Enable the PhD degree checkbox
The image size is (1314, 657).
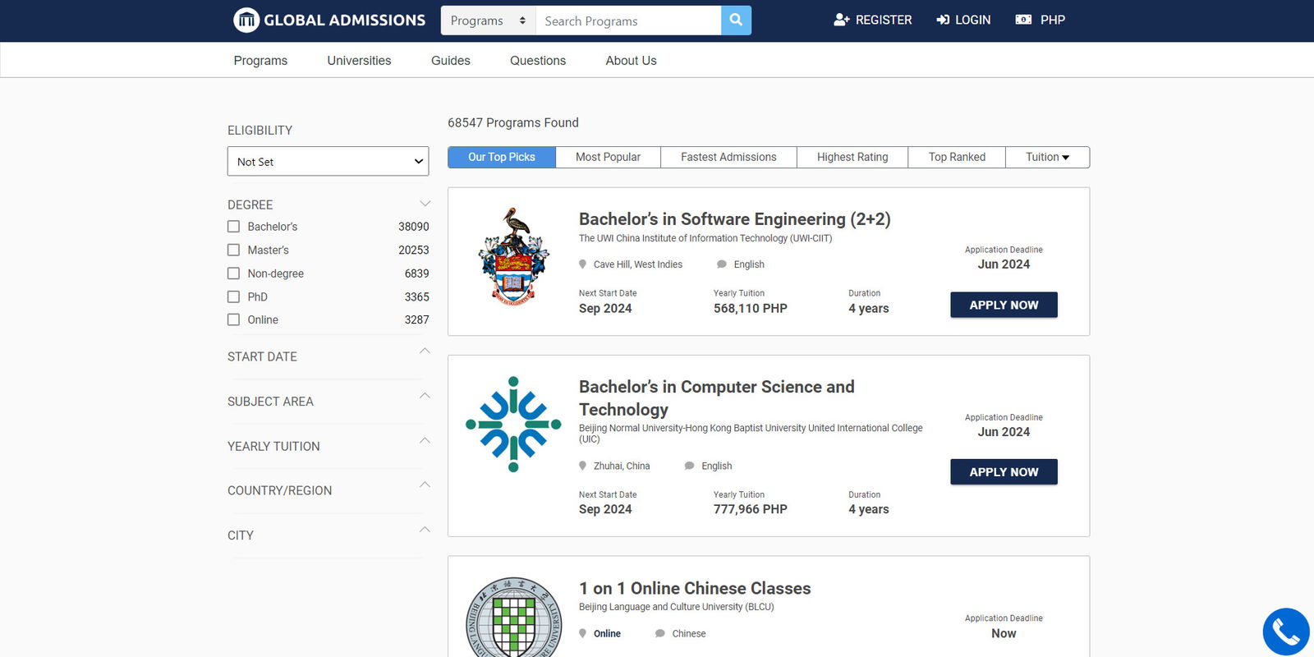click(234, 296)
